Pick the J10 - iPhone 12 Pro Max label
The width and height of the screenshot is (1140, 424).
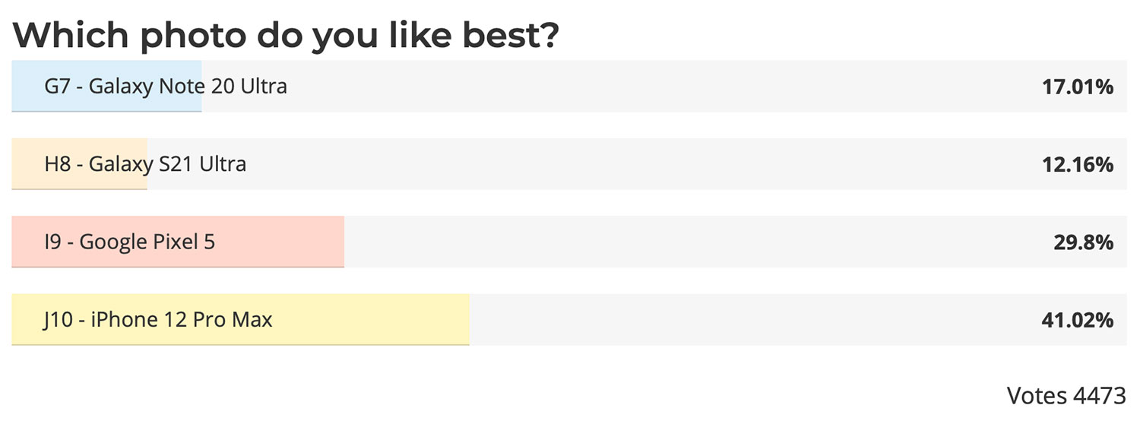coord(157,320)
